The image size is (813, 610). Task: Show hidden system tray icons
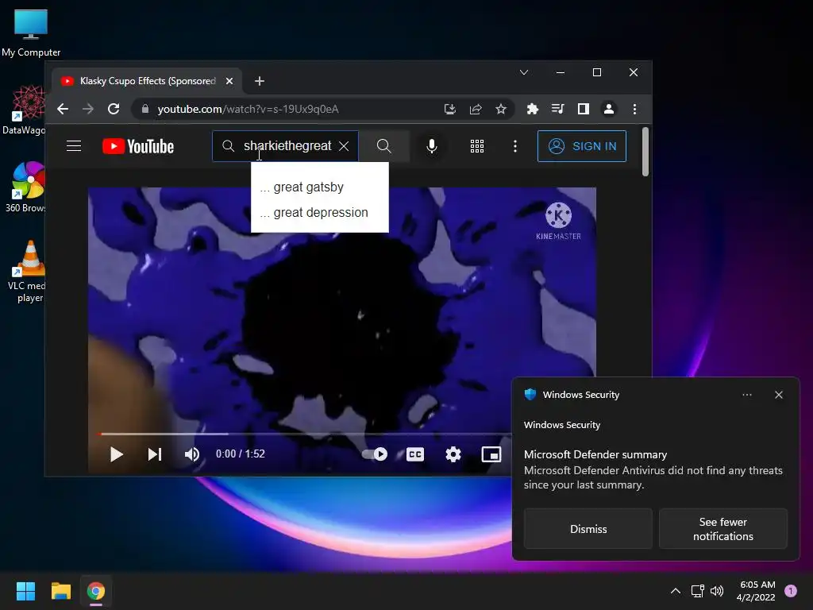coord(676,591)
